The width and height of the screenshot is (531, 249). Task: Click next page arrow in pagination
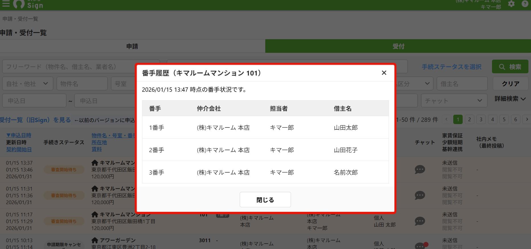(x=527, y=120)
